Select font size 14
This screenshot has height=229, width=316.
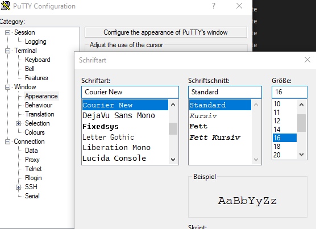(285, 130)
